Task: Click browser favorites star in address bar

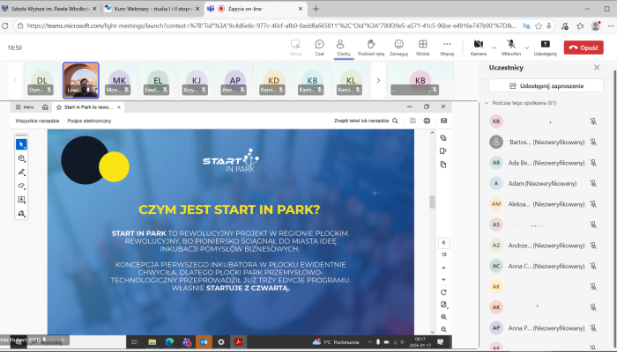Action: tap(539, 26)
